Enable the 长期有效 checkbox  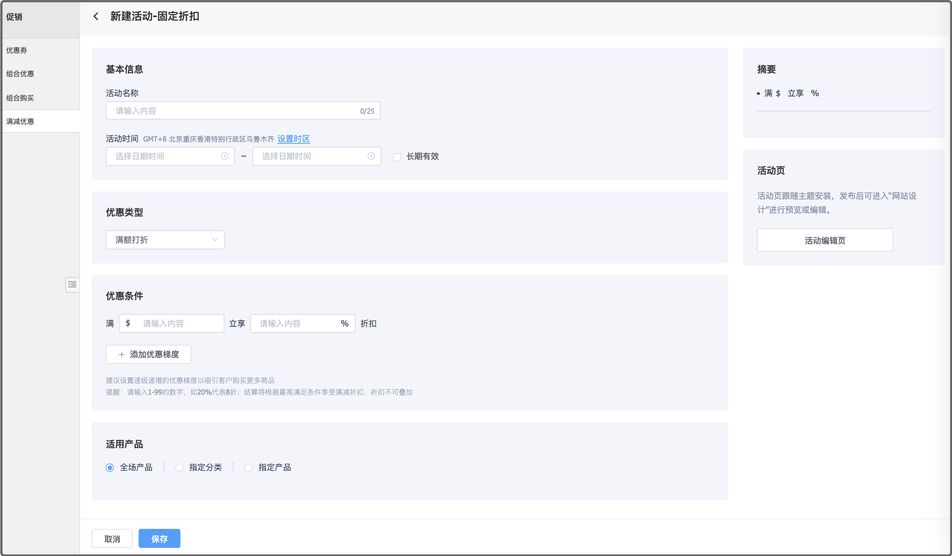(x=397, y=157)
